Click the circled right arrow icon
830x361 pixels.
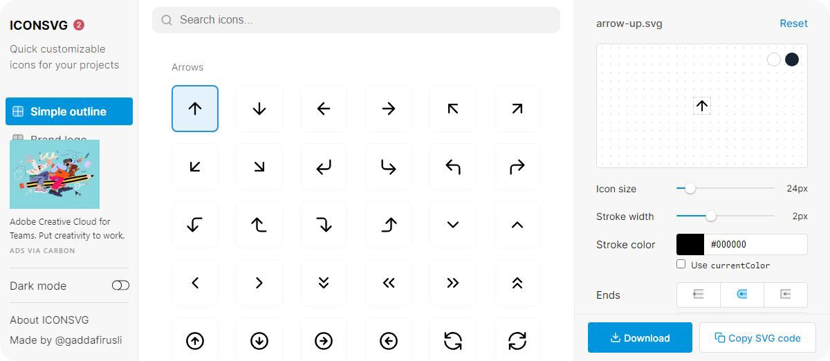pyautogui.click(x=324, y=340)
